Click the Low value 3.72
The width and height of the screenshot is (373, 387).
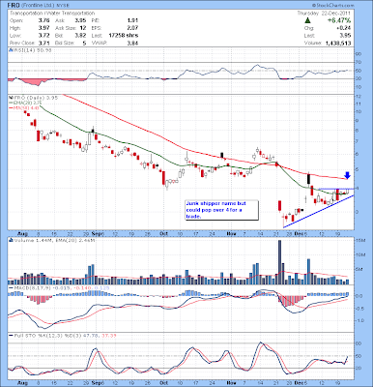(44, 36)
